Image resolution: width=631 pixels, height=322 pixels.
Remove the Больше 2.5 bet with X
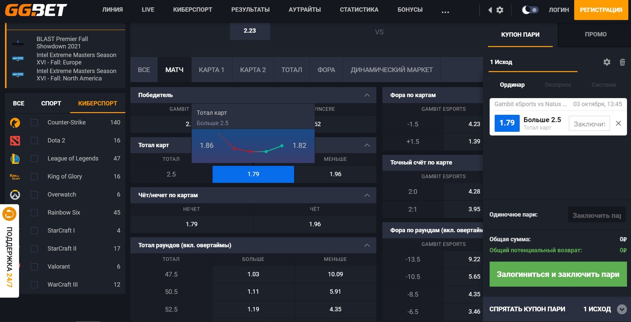(x=618, y=123)
